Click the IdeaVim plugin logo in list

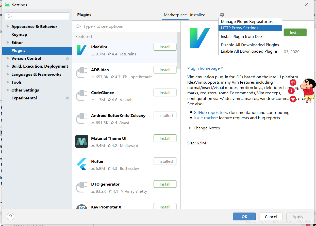pos(82,50)
